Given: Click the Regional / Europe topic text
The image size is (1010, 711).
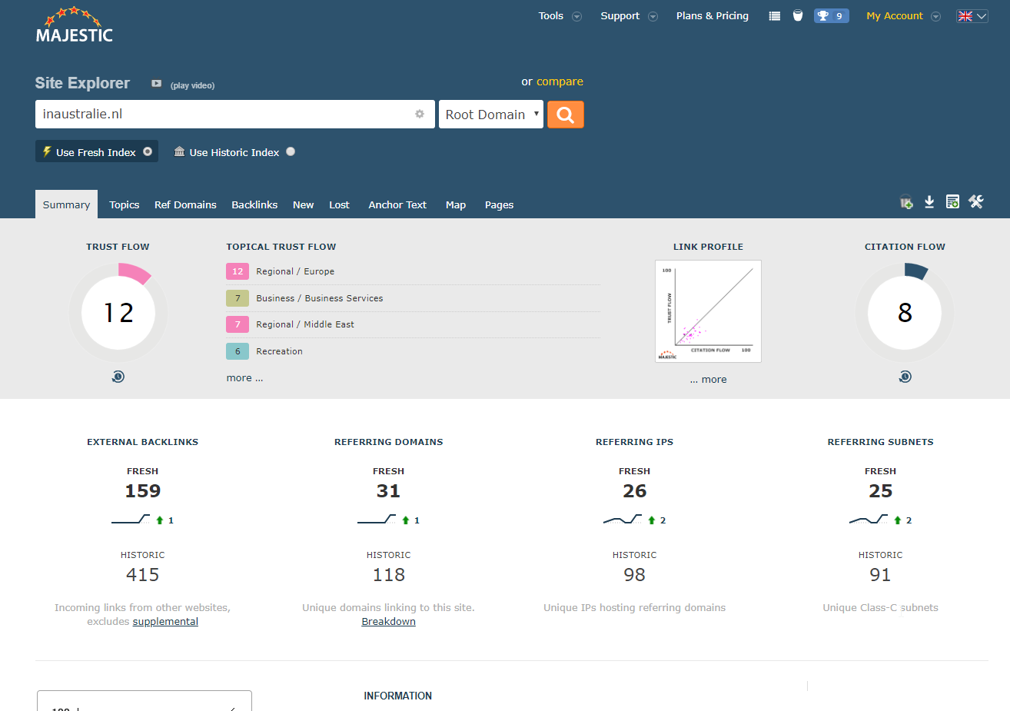Looking at the screenshot, I should tap(295, 271).
